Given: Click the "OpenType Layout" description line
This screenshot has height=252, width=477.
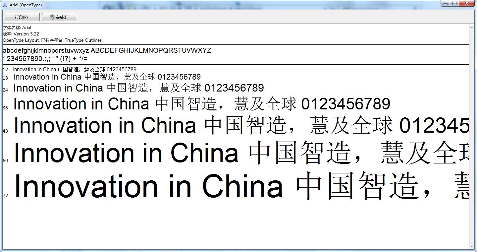Looking at the screenshot, I should tap(52, 40).
